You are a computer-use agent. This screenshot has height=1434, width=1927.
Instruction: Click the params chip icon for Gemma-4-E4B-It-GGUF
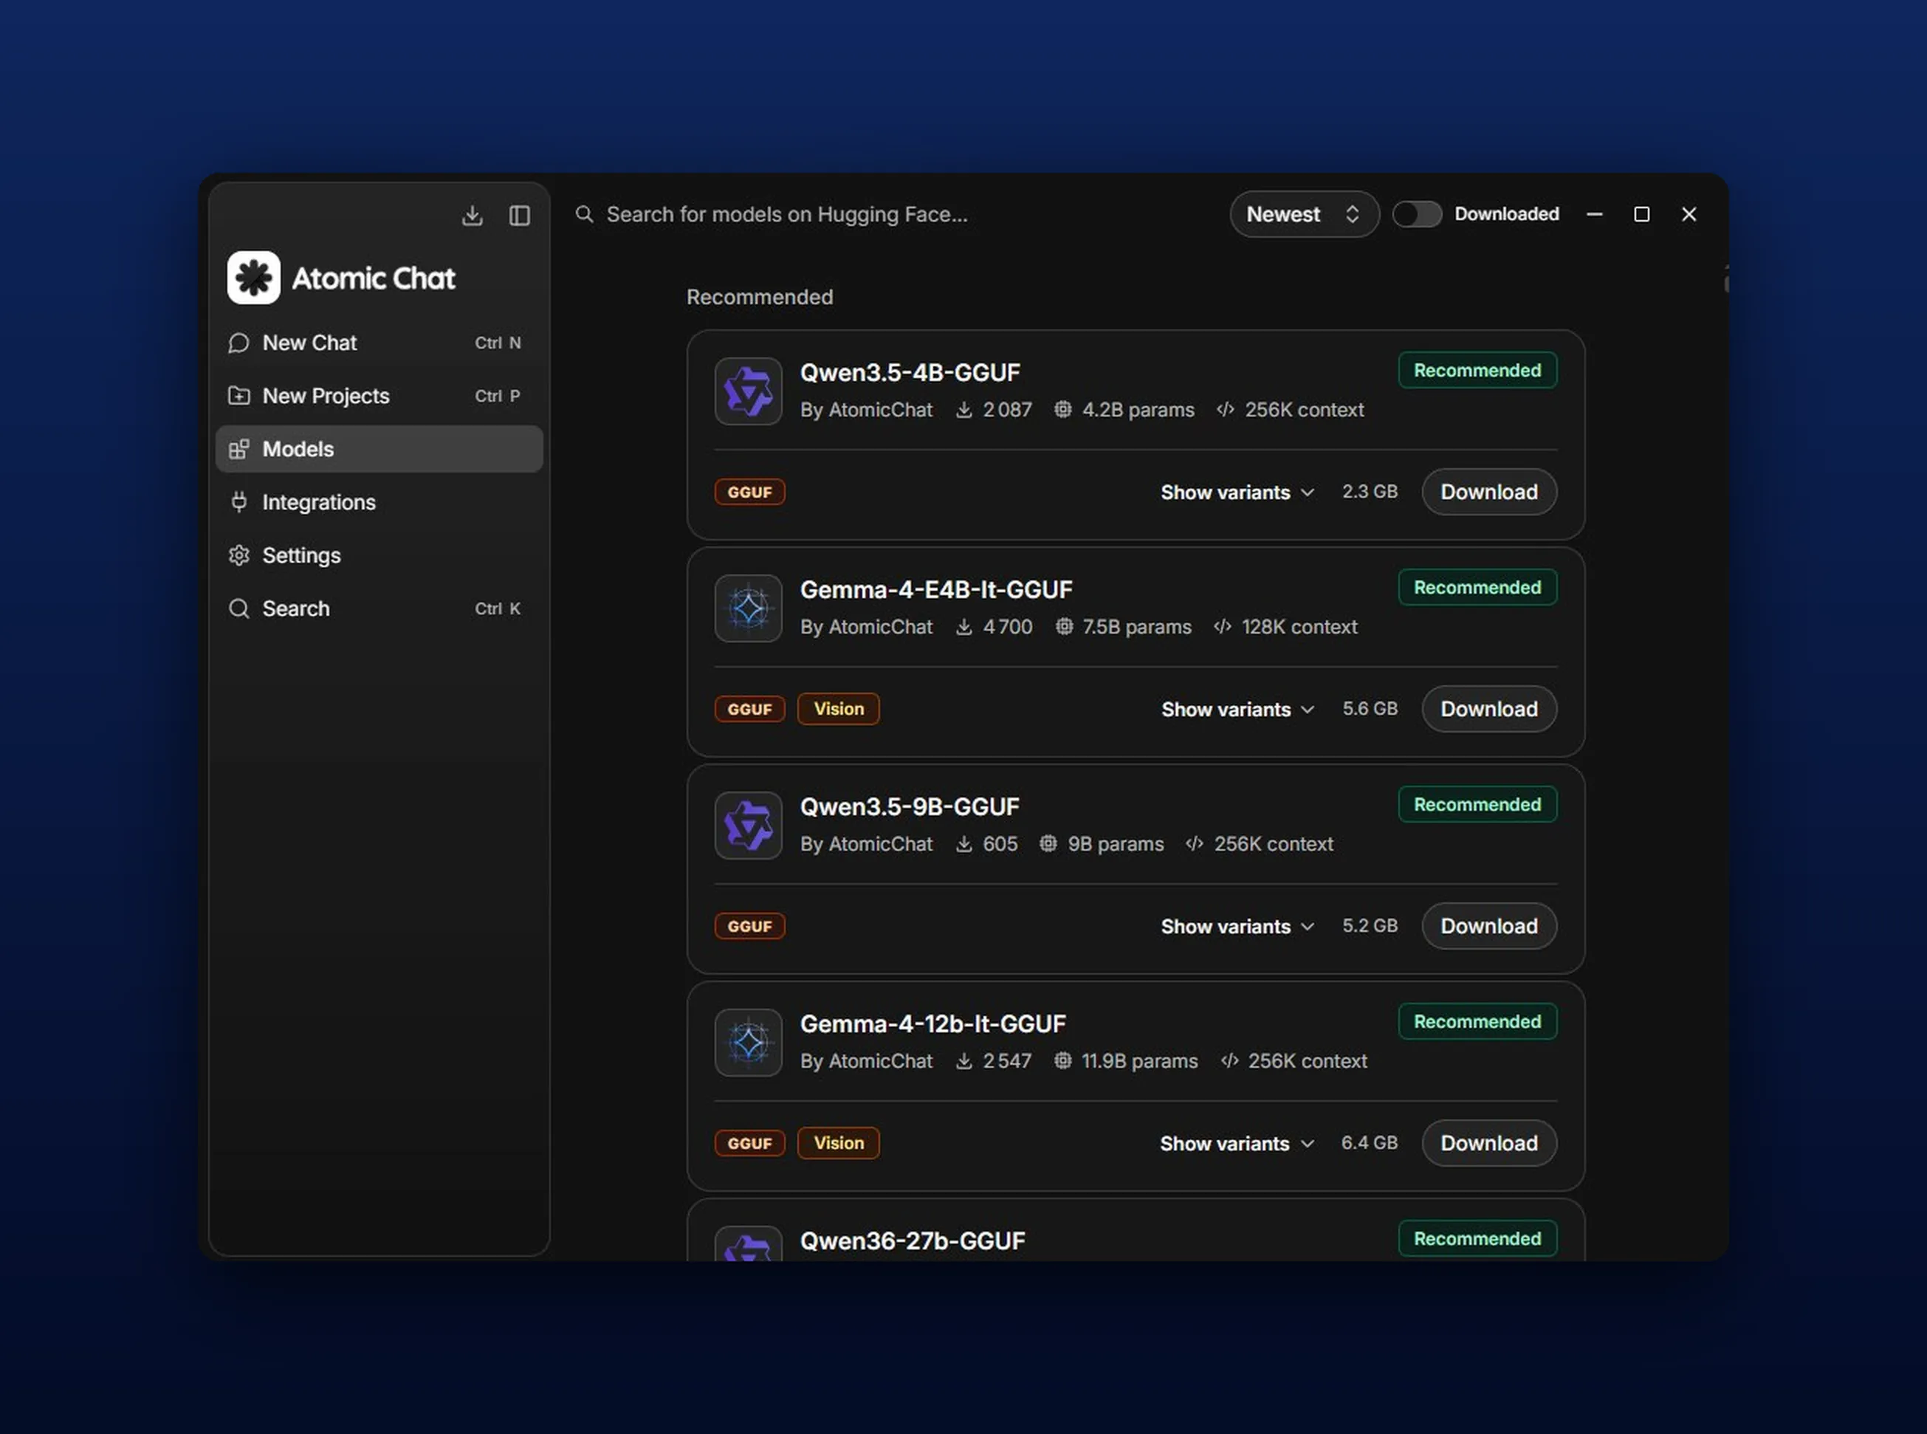point(1063,627)
